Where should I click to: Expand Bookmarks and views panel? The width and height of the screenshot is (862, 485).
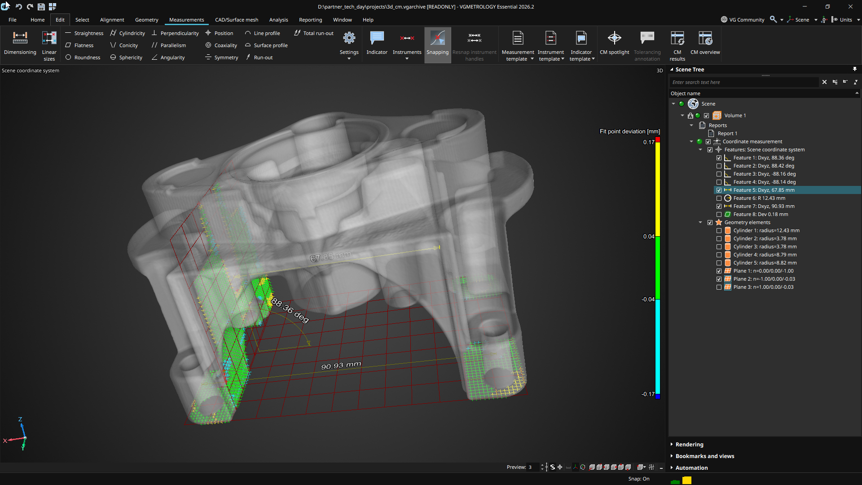point(704,456)
